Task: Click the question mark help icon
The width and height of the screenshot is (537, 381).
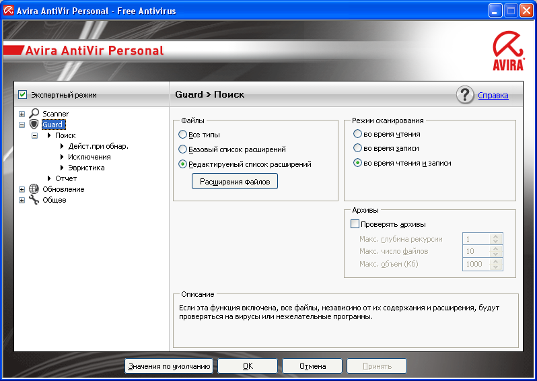Action: coord(465,95)
